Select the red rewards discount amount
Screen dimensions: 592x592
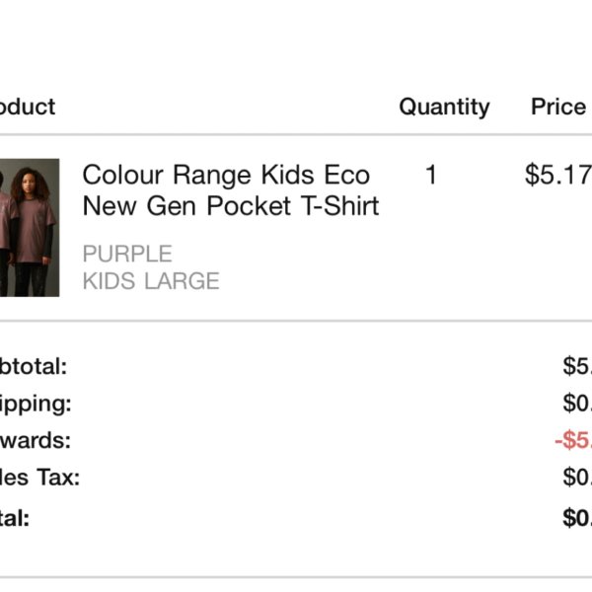(573, 441)
